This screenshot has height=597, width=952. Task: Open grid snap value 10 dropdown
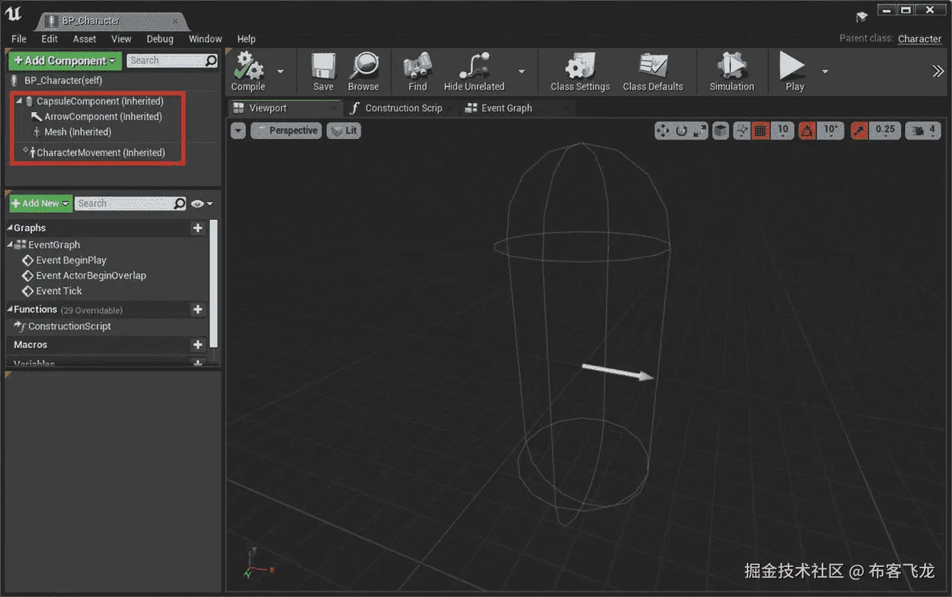[x=782, y=130]
